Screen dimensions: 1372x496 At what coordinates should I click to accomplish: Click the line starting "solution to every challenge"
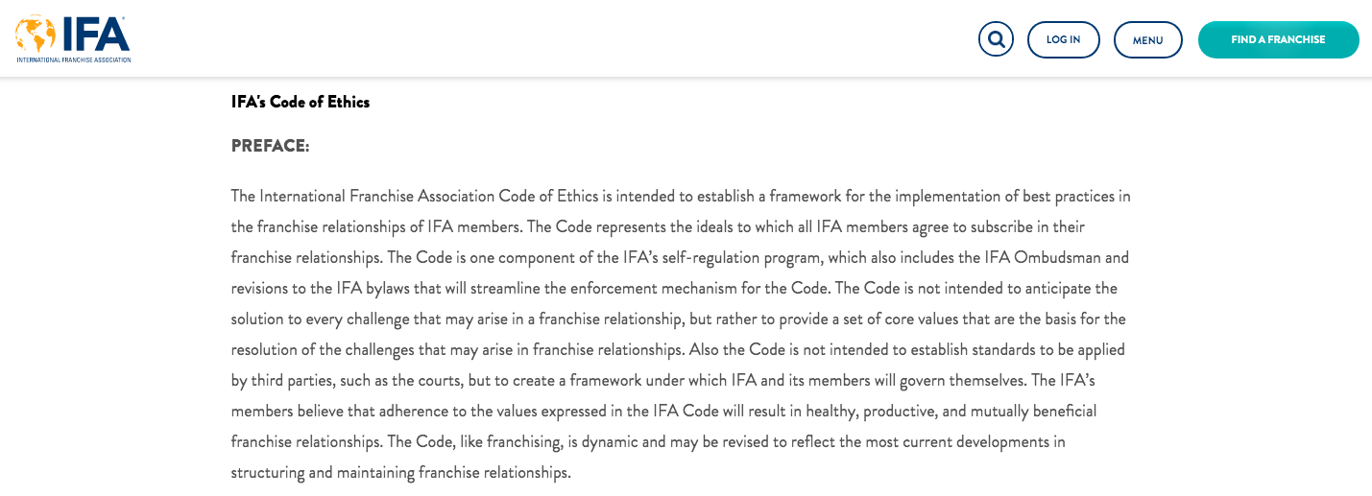tap(678, 319)
